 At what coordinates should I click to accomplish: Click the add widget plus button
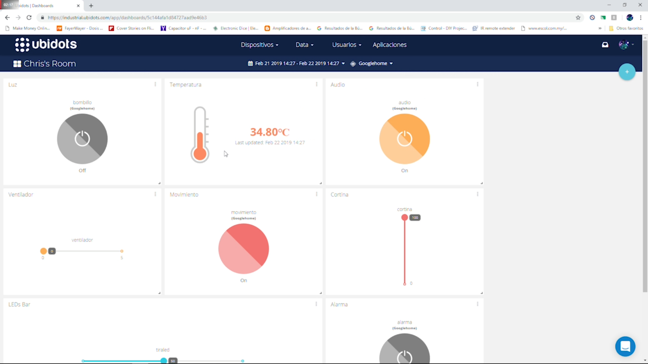627,72
